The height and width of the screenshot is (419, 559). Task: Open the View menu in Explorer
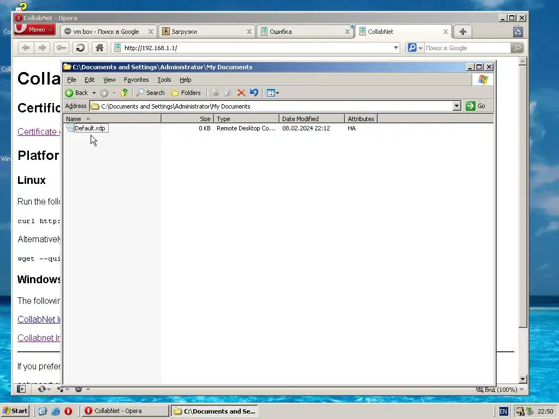[x=109, y=80]
